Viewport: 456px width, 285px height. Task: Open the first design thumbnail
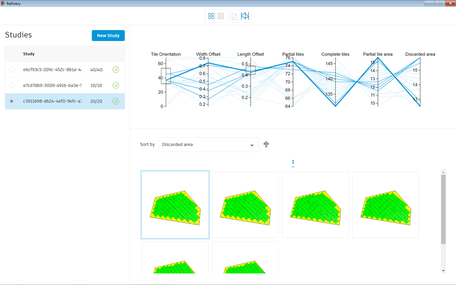(175, 205)
